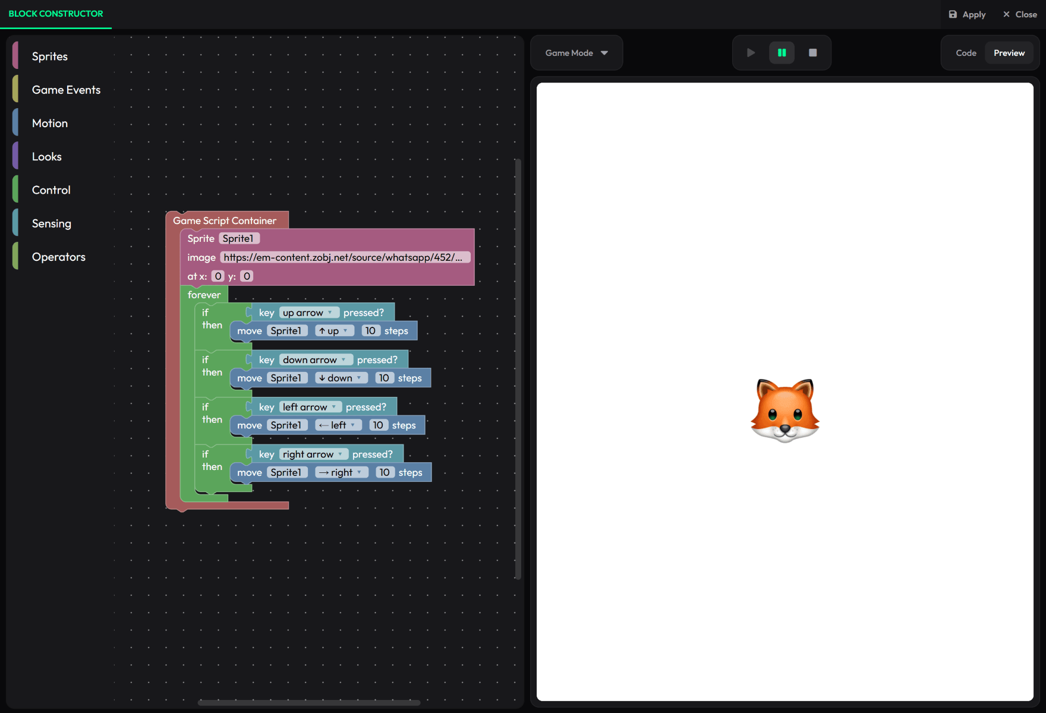Stop the game with the square button
Screen dimensions: 1046x713
click(x=812, y=53)
